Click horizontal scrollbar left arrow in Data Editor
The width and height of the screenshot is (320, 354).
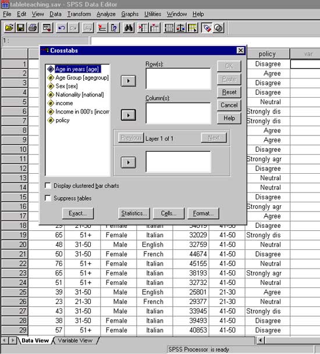click(261, 340)
